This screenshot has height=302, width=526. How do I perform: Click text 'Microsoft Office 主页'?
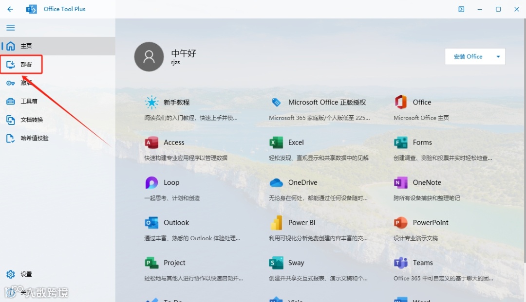click(x=421, y=118)
